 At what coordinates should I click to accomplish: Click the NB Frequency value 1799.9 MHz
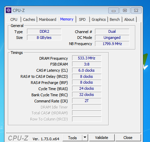(112, 44)
